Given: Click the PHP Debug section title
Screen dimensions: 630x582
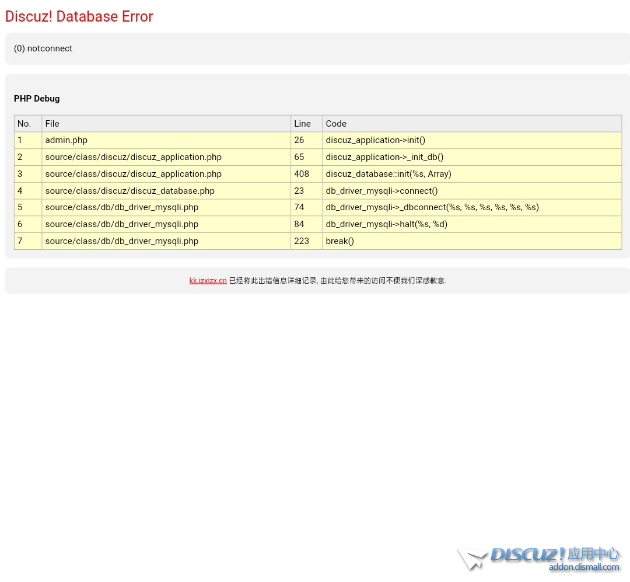Looking at the screenshot, I should (x=37, y=99).
